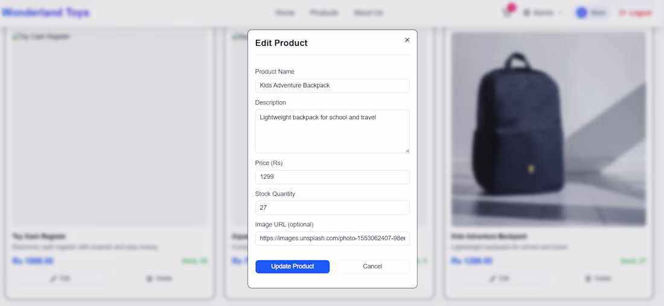
Task: Click Edit pencil on Toy Cash Register card
Action: pos(60,278)
